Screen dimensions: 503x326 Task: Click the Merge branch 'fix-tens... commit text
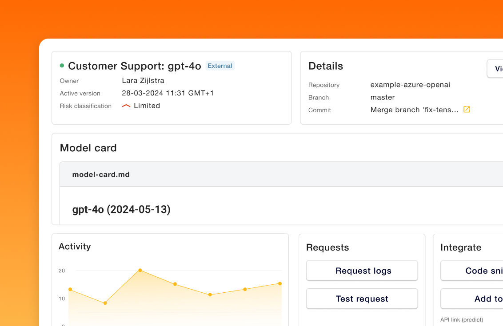[x=415, y=110]
